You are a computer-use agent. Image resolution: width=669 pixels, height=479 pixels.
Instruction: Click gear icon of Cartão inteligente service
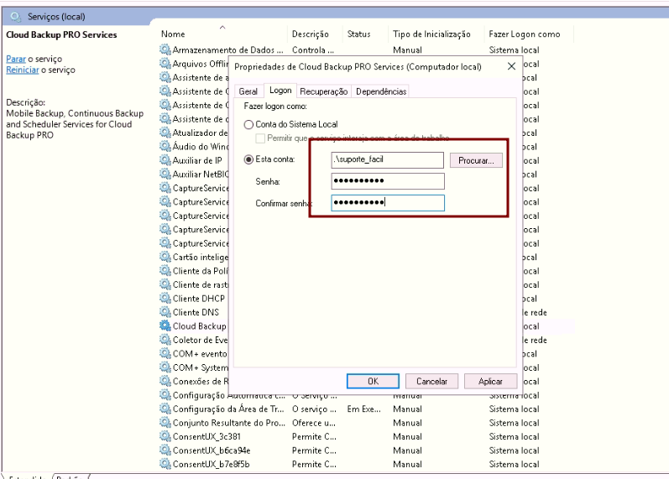[x=165, y=257]
